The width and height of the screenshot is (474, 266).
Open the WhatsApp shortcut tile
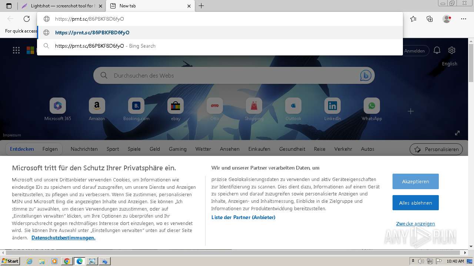372,109
